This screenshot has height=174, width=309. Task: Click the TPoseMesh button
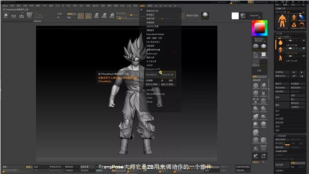point(153,75)
